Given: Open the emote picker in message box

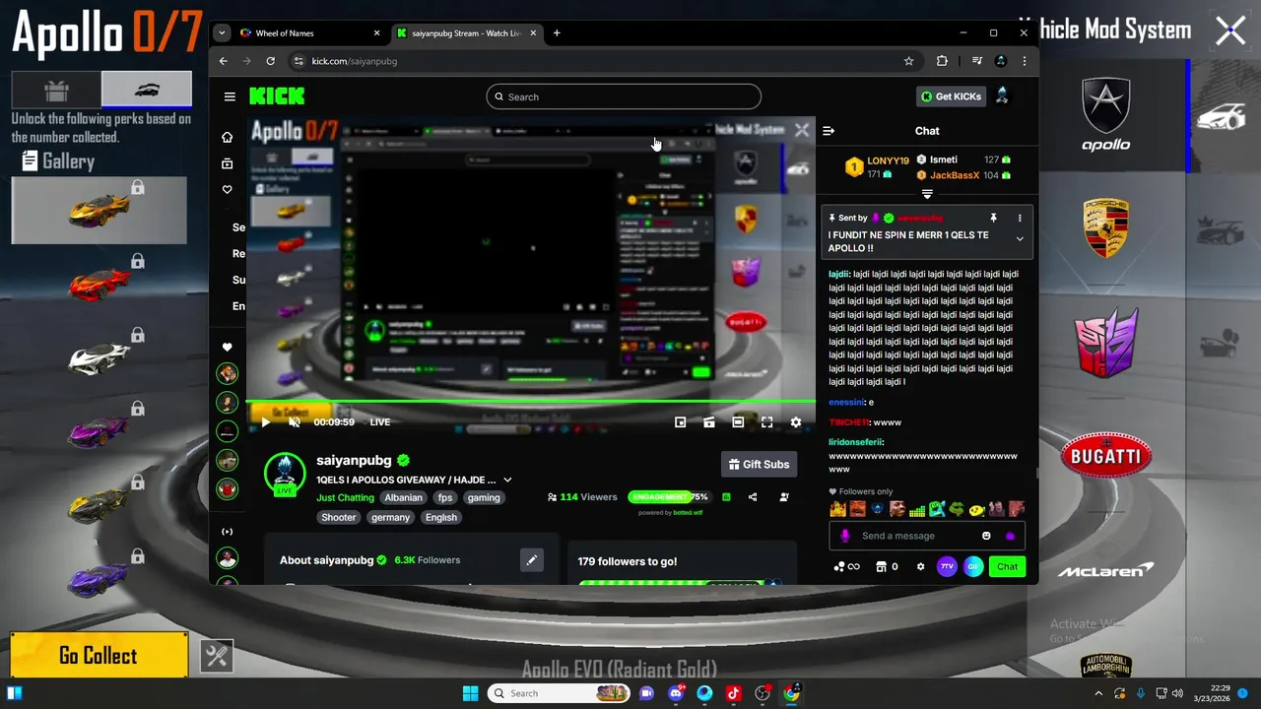Looking at the screenshot, I should coord(986,536).
